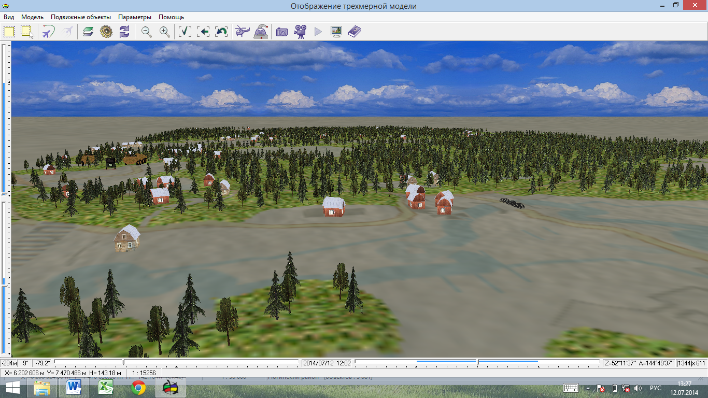Choose the area selection with cursor tool

(27, 32)
